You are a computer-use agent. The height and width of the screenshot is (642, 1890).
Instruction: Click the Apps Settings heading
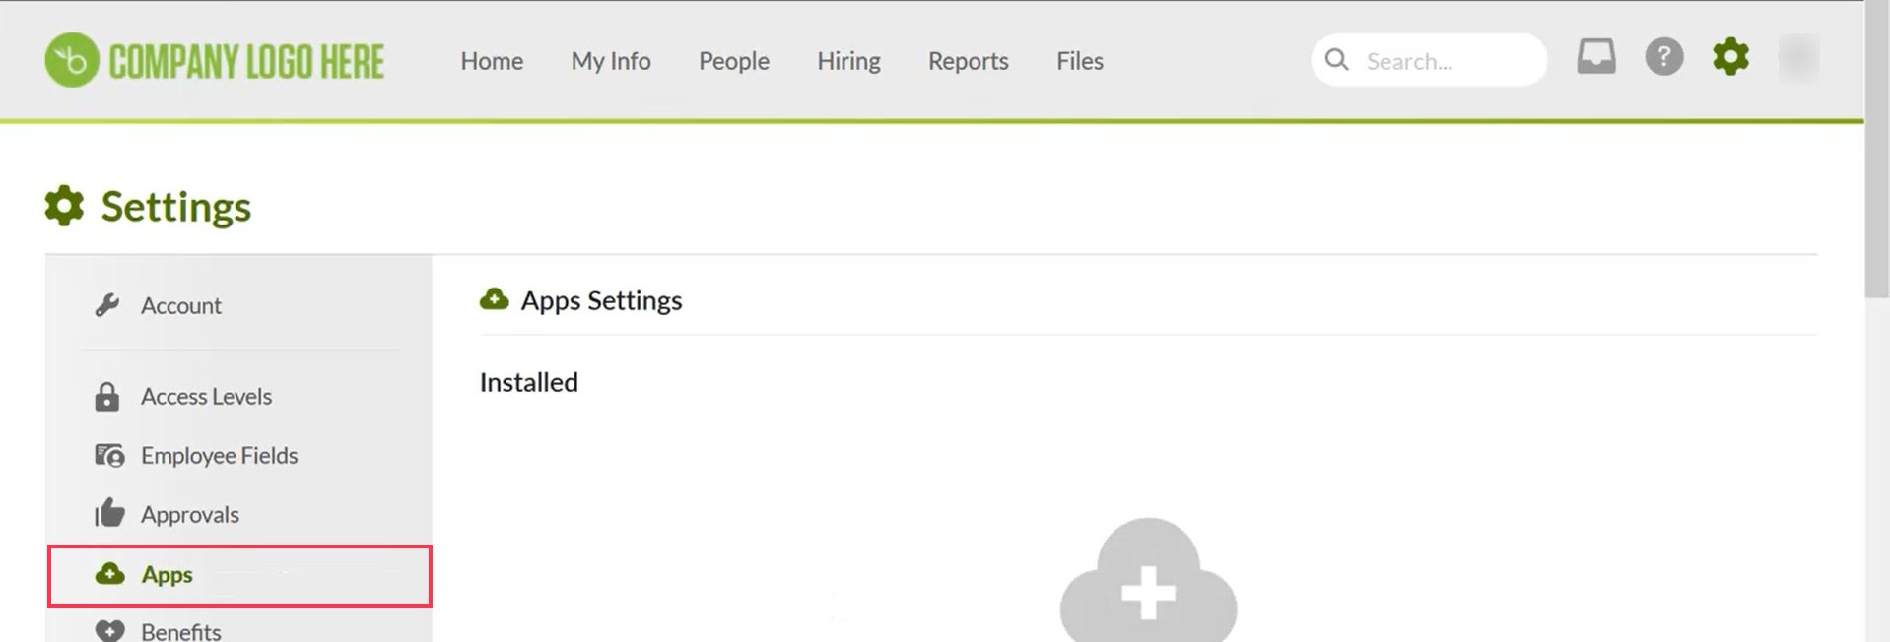pyautogui.click(x=601, y=300)
